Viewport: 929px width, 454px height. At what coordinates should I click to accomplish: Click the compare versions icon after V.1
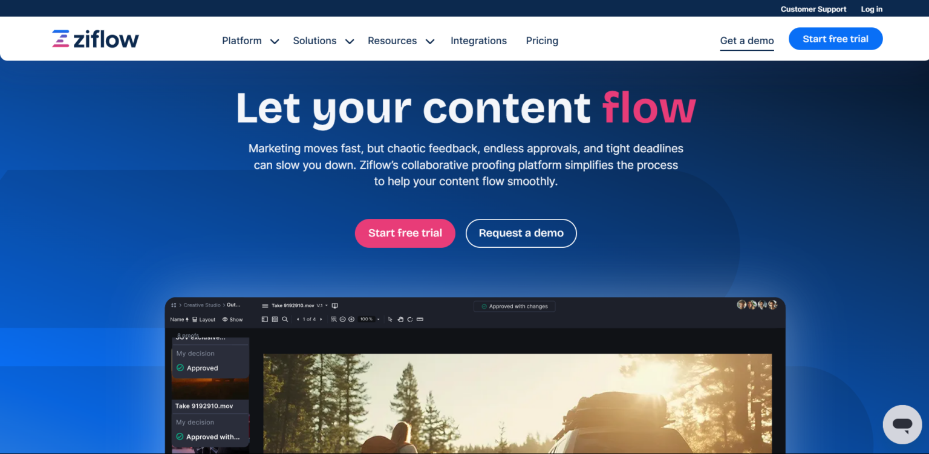coord(335,306)
